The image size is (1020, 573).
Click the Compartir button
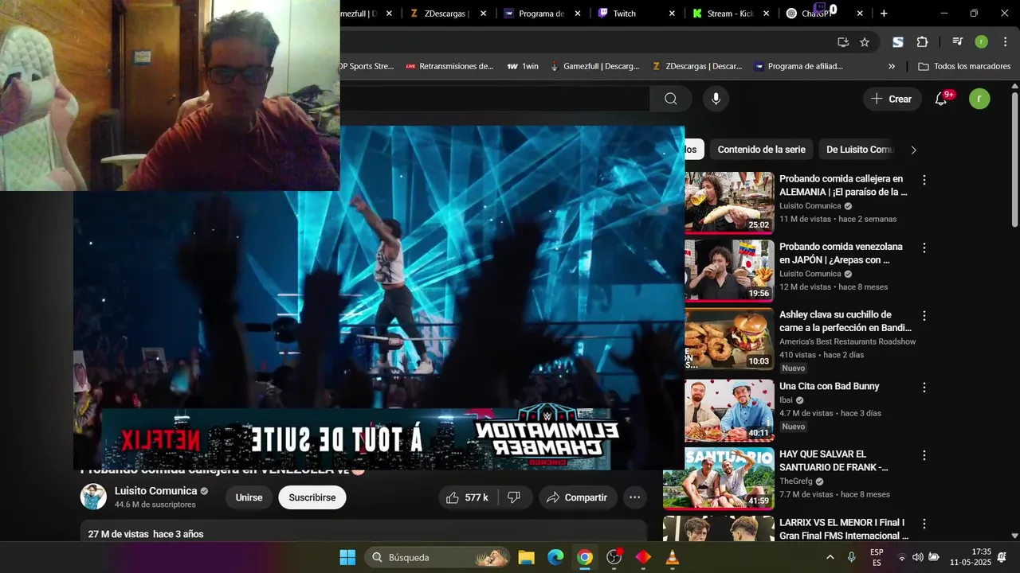(578, 497)
